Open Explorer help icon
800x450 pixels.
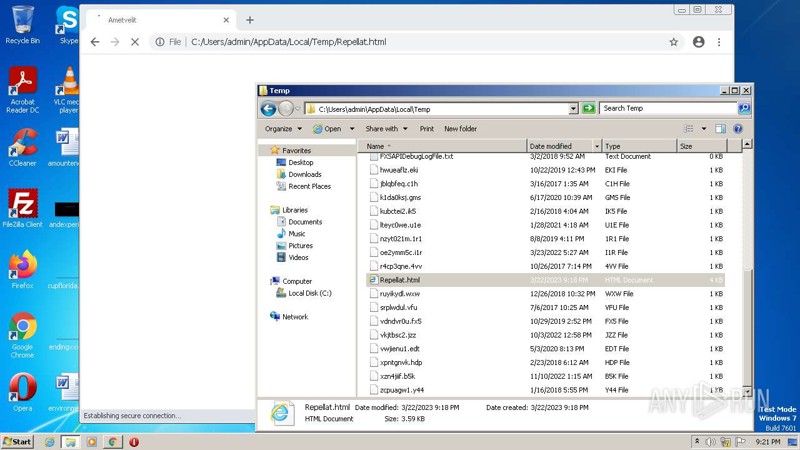tap(737, 129)
